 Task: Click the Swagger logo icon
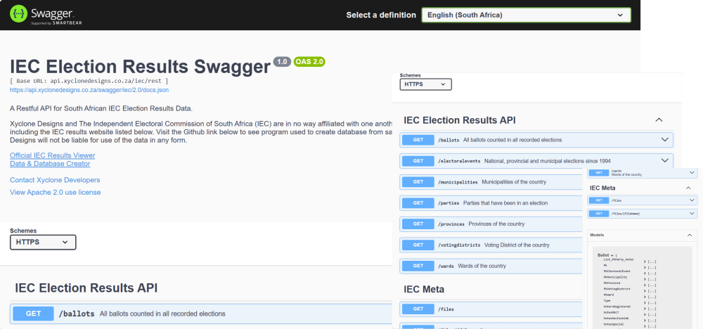click(x=18, y=14)
